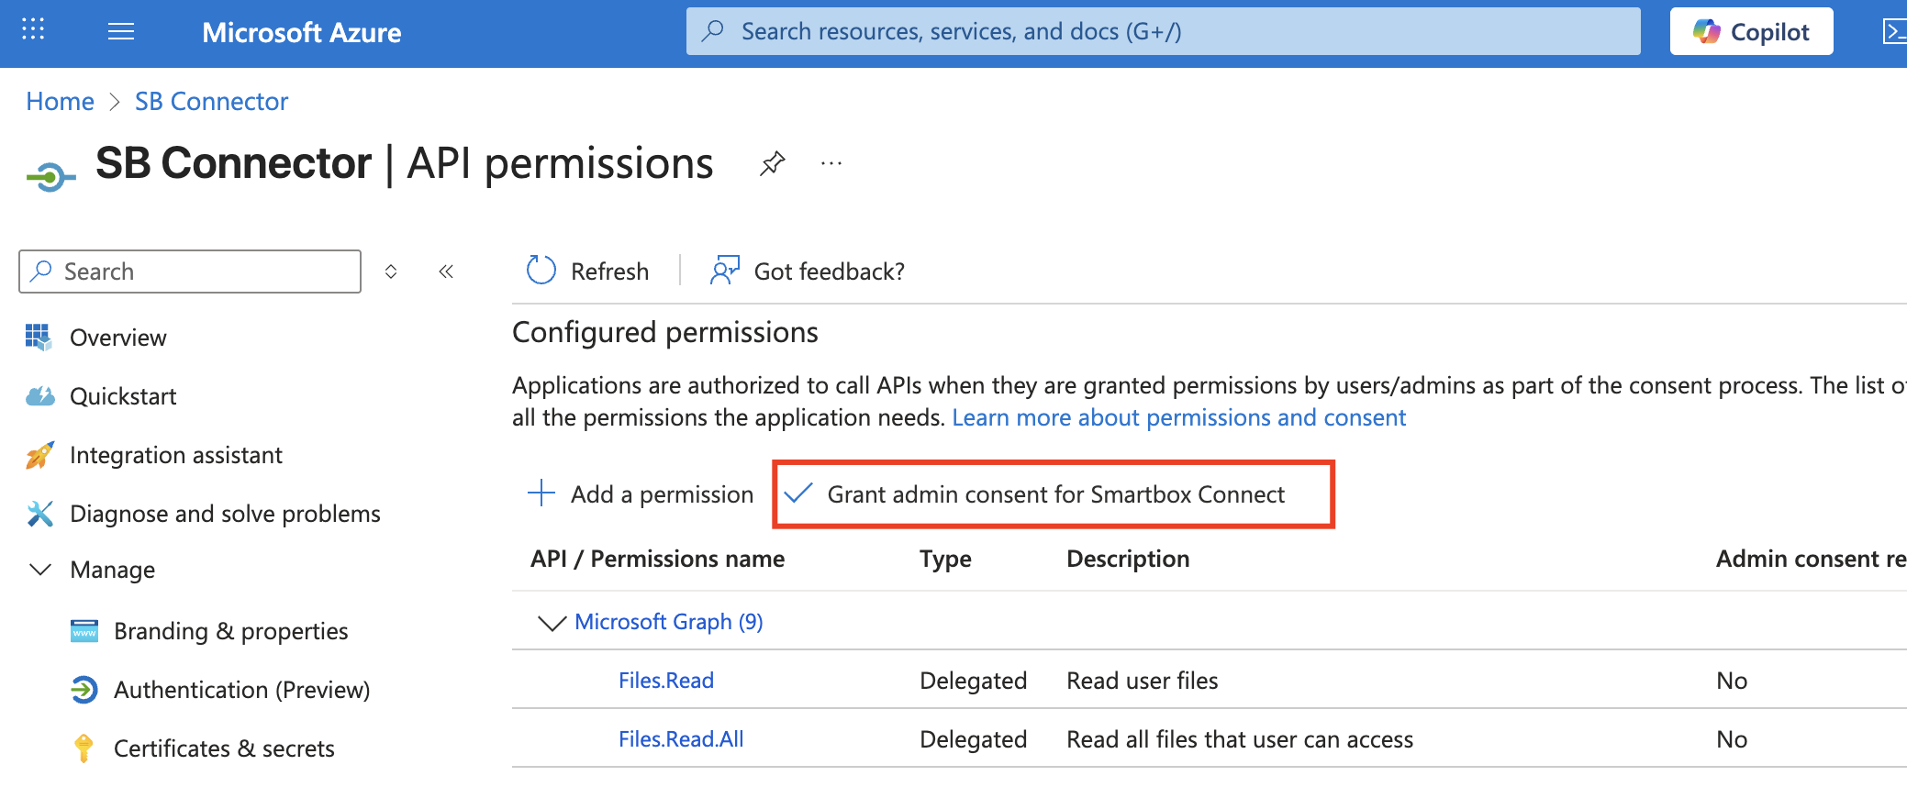
Task: Click 'Read user files' description cell
Action: coord(1142,681)
